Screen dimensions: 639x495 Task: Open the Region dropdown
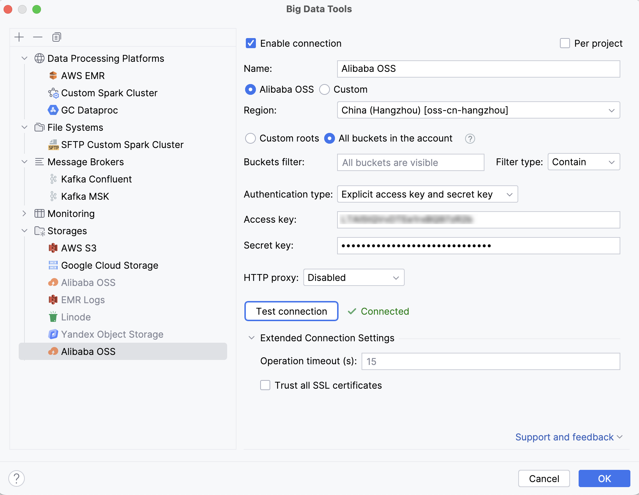[478, 110]
